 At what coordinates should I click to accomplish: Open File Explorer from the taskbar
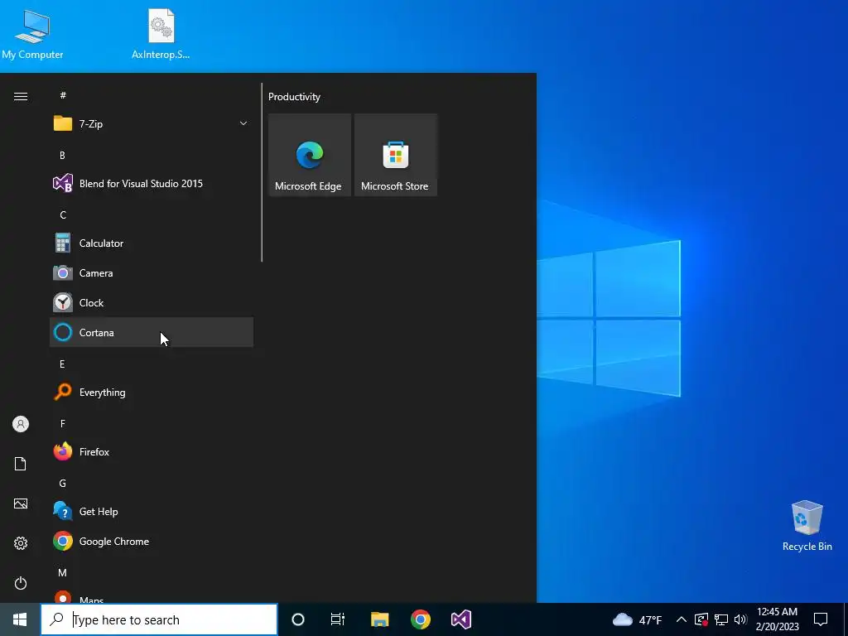click(x=379, y=619)
